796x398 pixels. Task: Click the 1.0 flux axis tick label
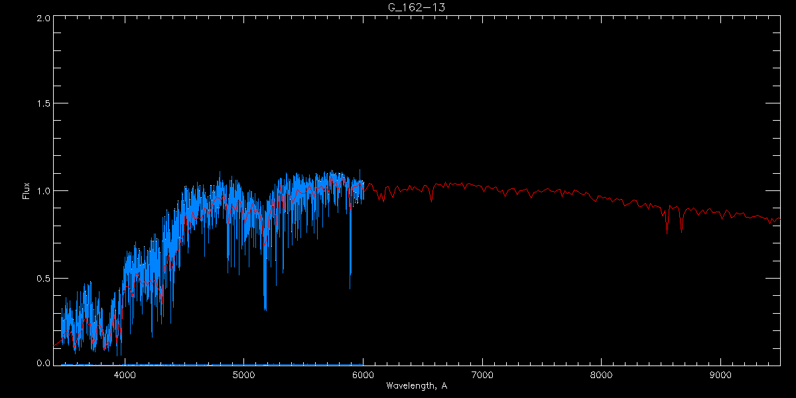[43, 191]
